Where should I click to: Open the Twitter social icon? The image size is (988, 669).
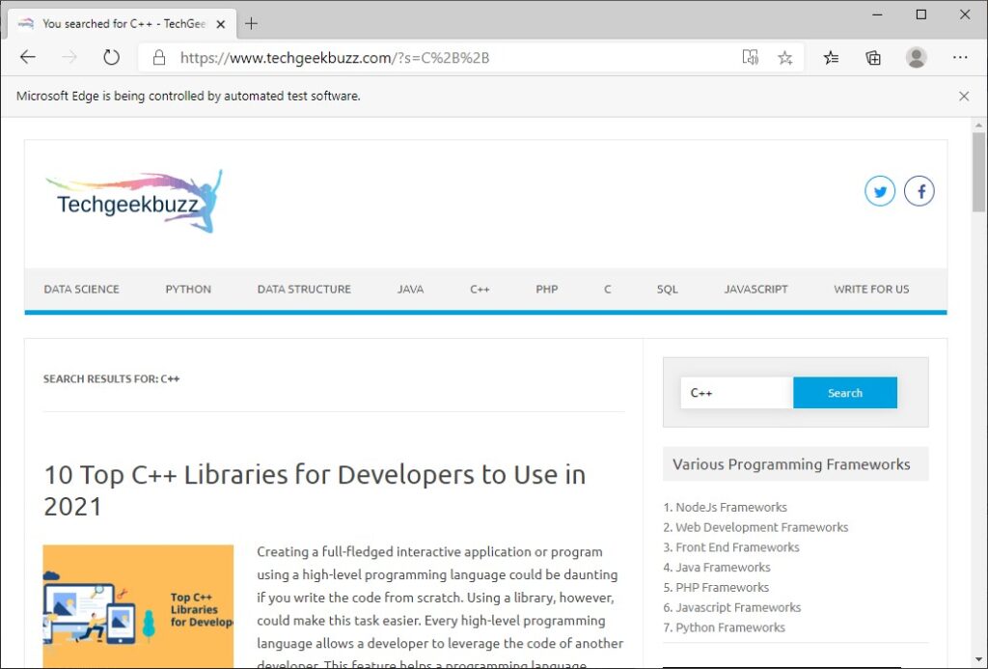879,191
